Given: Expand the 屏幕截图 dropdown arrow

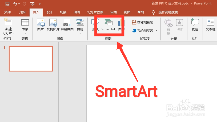Looking at the screenshot, I should point(68,33).
